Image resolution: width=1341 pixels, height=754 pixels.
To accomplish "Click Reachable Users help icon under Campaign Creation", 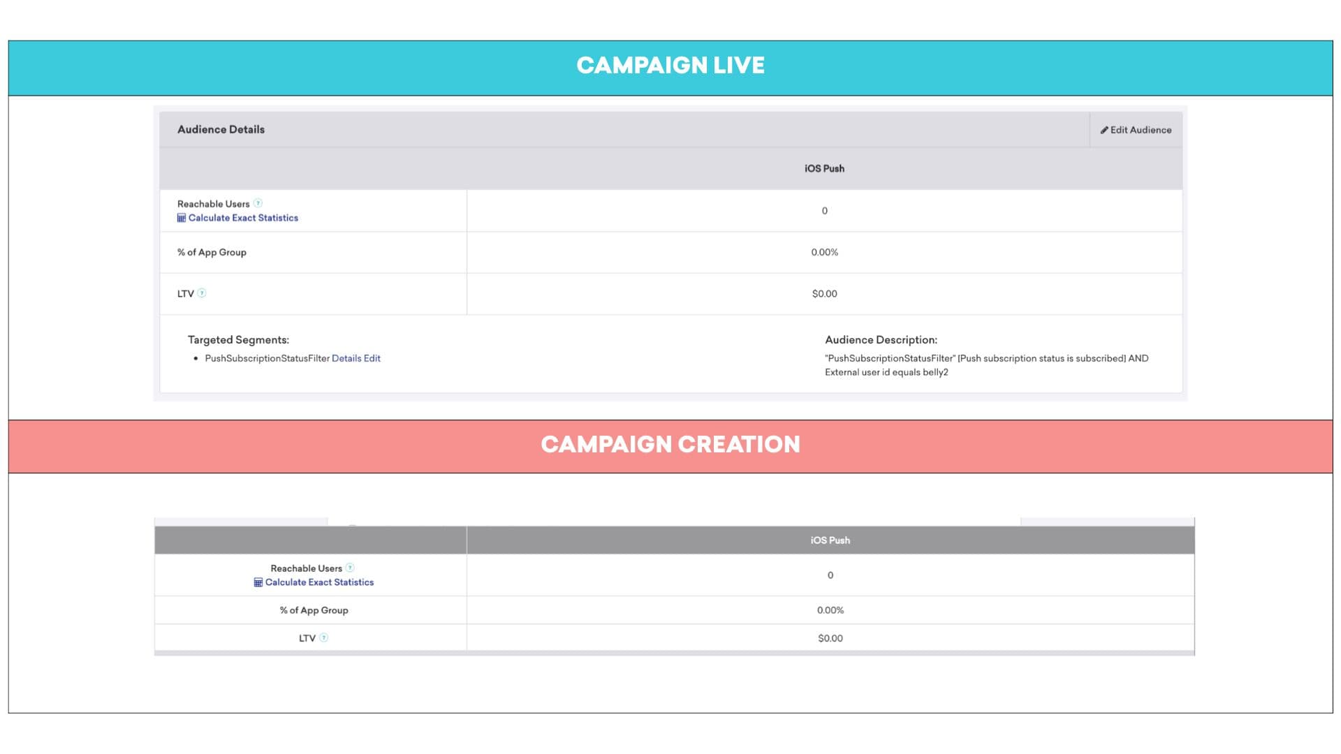I will point(350,568).
